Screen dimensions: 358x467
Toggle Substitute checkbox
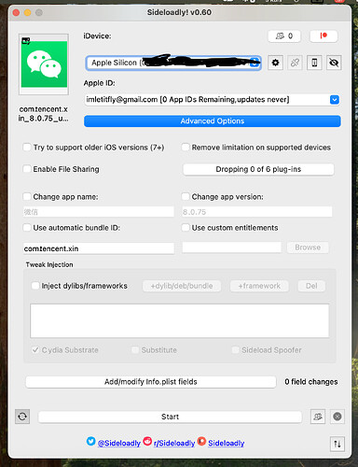point(135,350)
